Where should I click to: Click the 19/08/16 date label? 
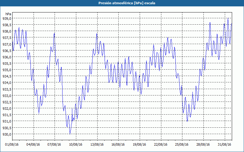[139, 144]
